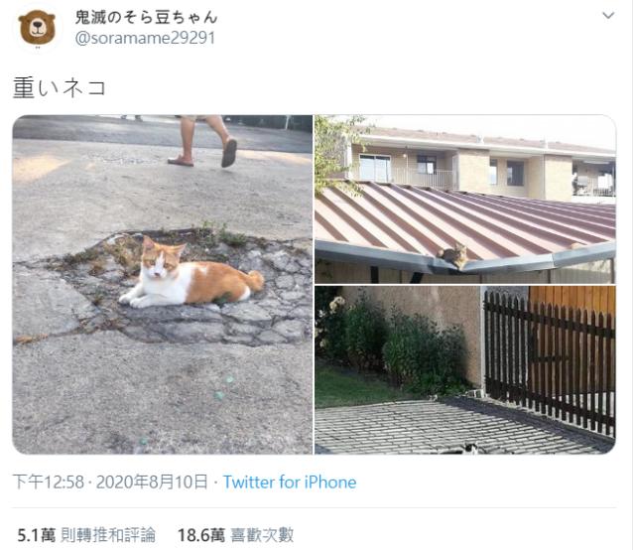635x550 pixels.
Task: Click the orange cat lying in the pothole
Action: click(x=190, y=276)
